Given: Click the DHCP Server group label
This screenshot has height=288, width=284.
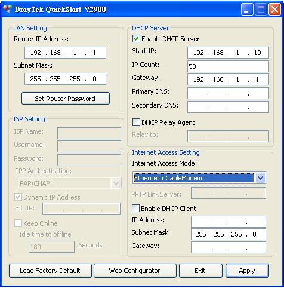Looking at the screenshot, I should (x=150, y=28).
